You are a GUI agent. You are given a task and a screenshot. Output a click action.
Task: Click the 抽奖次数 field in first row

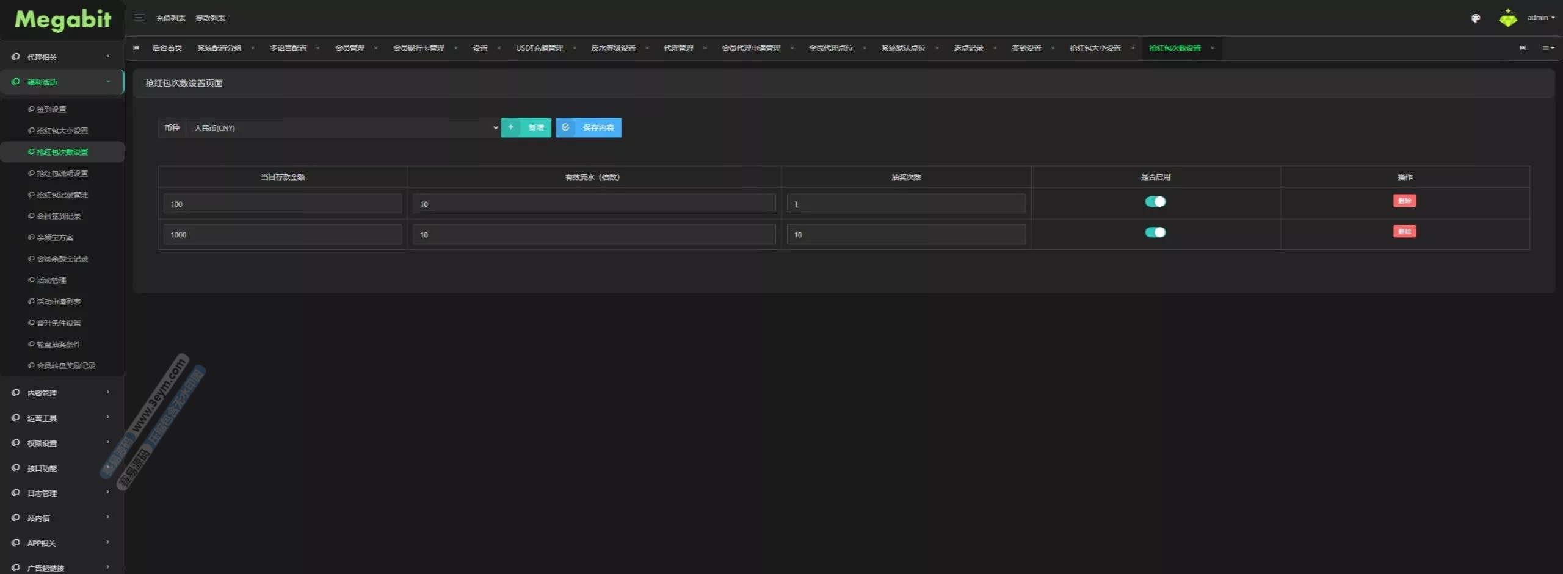tap(905, 204)
